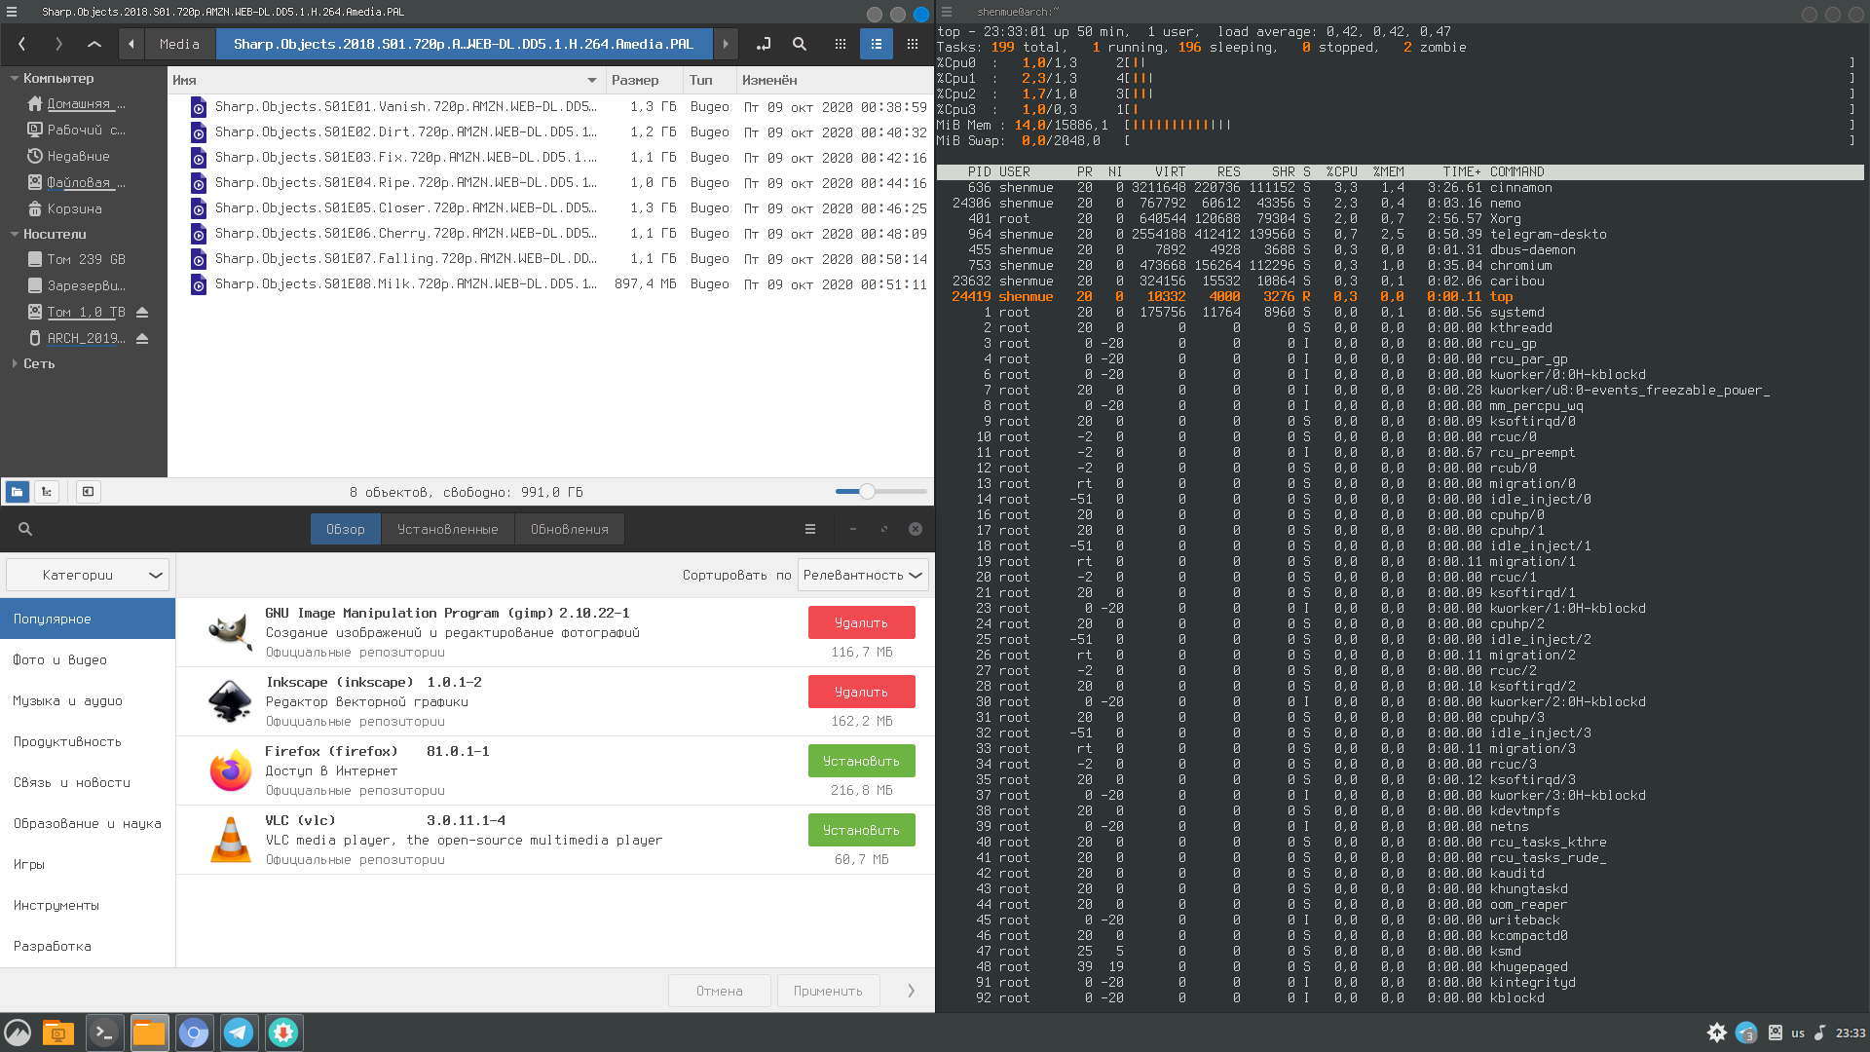Open Категории dropdown

coord(88,576)
